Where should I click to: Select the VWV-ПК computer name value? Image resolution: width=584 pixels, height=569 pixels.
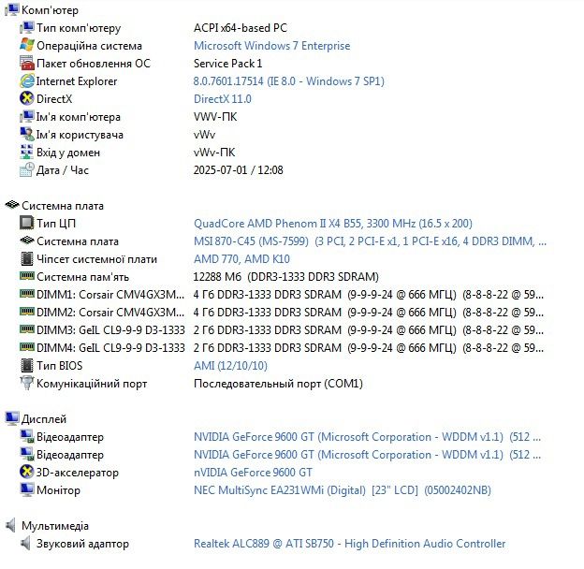click(215, 117)
